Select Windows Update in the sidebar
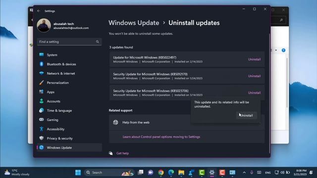The image size is (317, 178). pyautogui.click(x=69, y=147)
